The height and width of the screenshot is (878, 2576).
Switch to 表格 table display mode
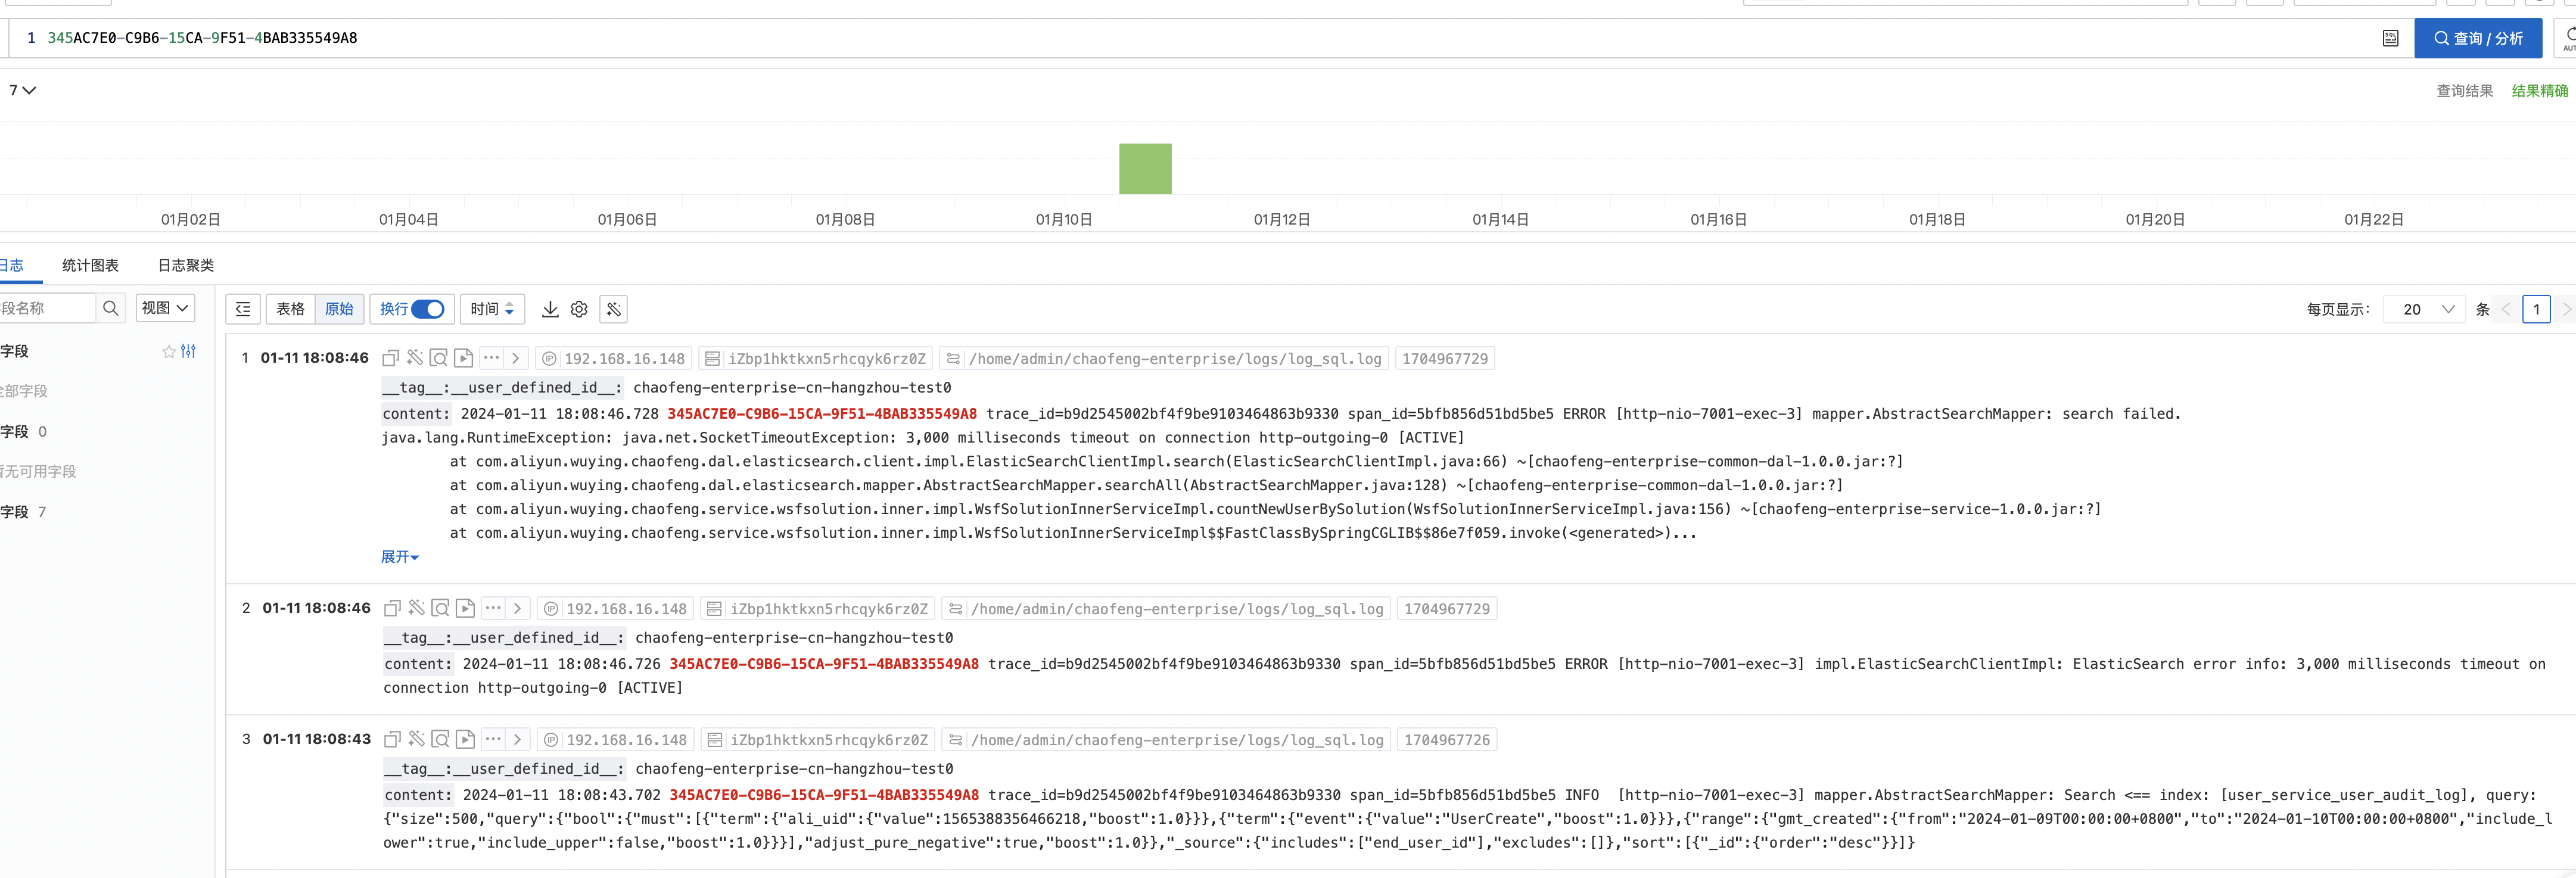[x=290, y=309]
